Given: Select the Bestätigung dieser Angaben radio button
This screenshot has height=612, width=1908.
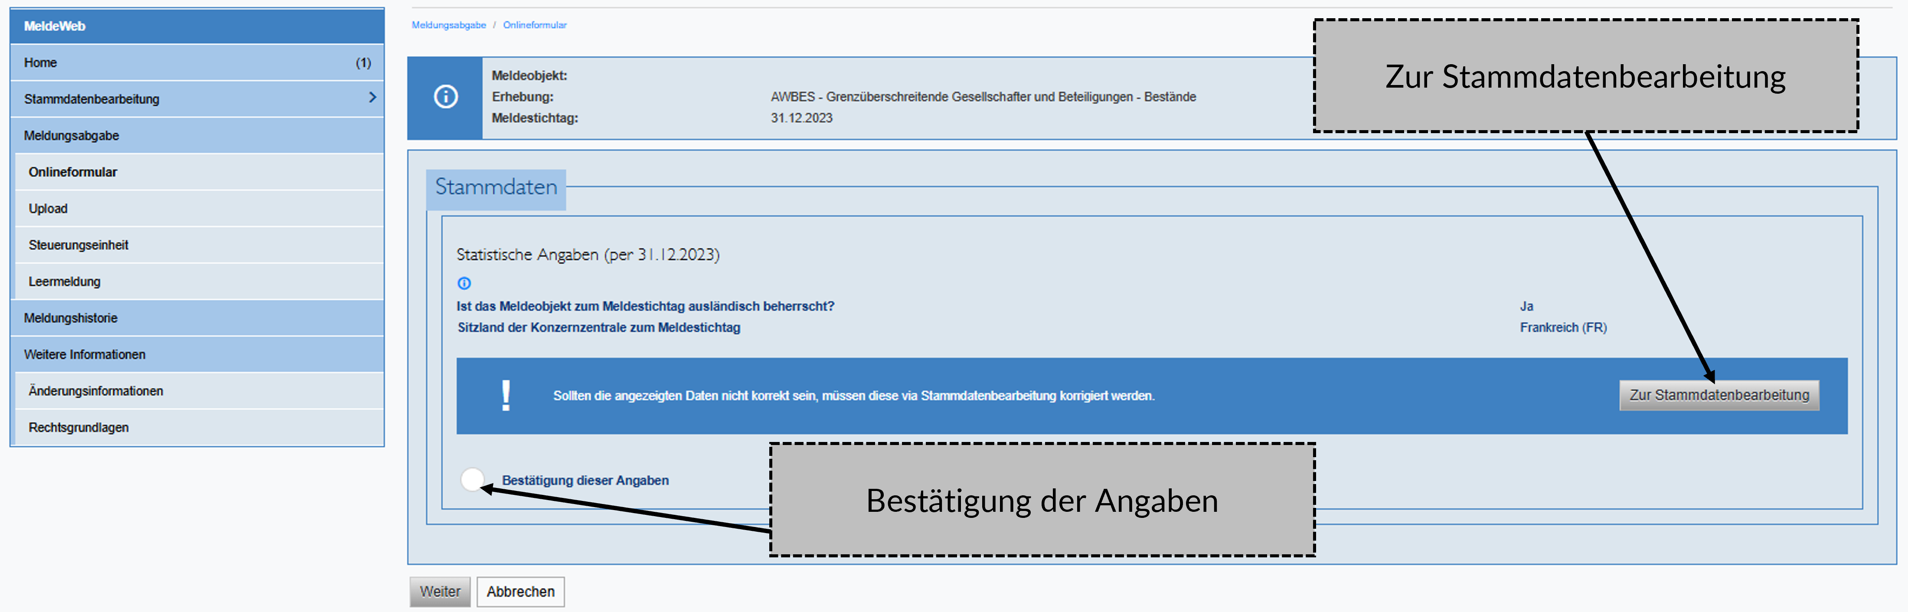Looking at the screenshot, I should [x=472, y=479].
